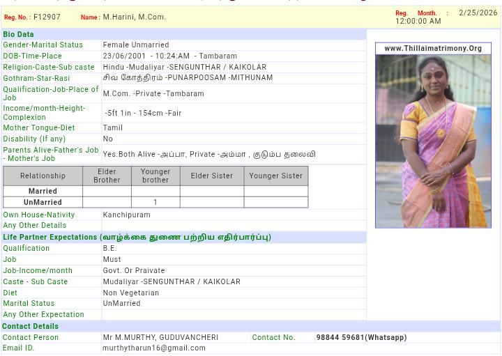Click the empty Any Other Expectation field
This screenshot has width=502, height=356.
click(x=234, y=315)
